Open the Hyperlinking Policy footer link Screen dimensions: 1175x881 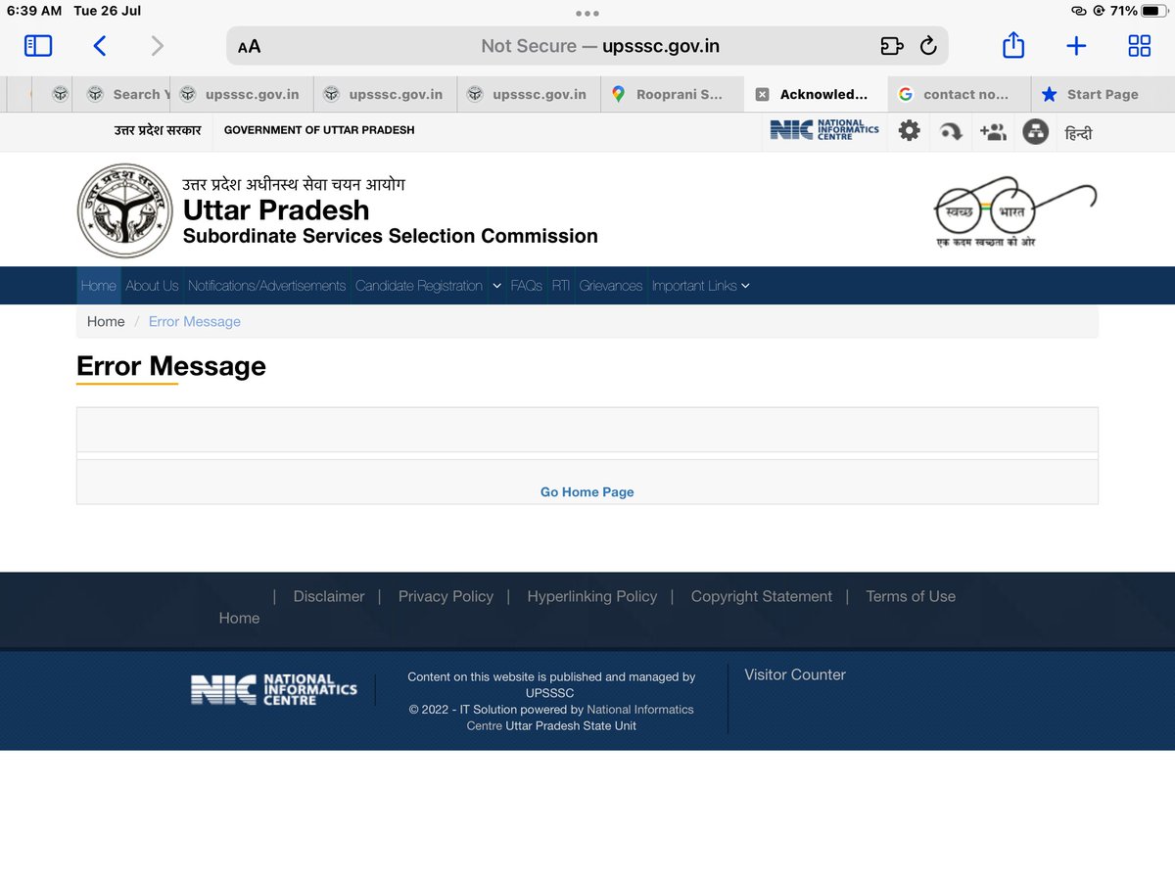pyautogui.click(x=592, y=596)
